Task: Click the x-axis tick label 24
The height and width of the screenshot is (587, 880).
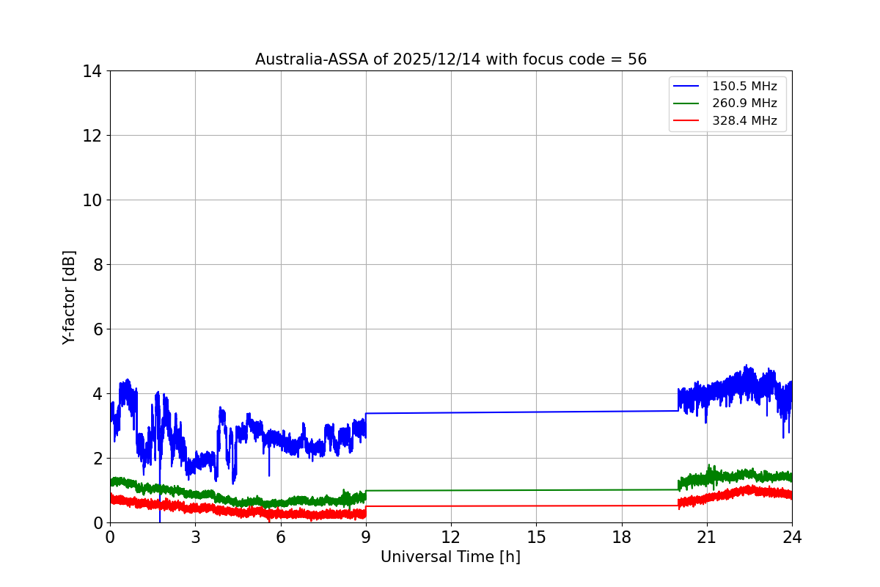Action: (792, 537)
